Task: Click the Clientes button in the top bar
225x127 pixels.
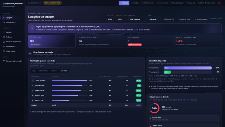Action: pyautogui.click(x=124, y=3)
